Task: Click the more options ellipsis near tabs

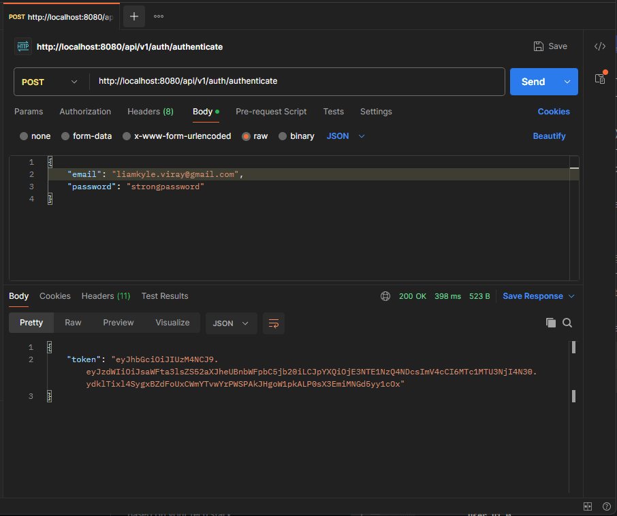Action: [x=158, y=16]
